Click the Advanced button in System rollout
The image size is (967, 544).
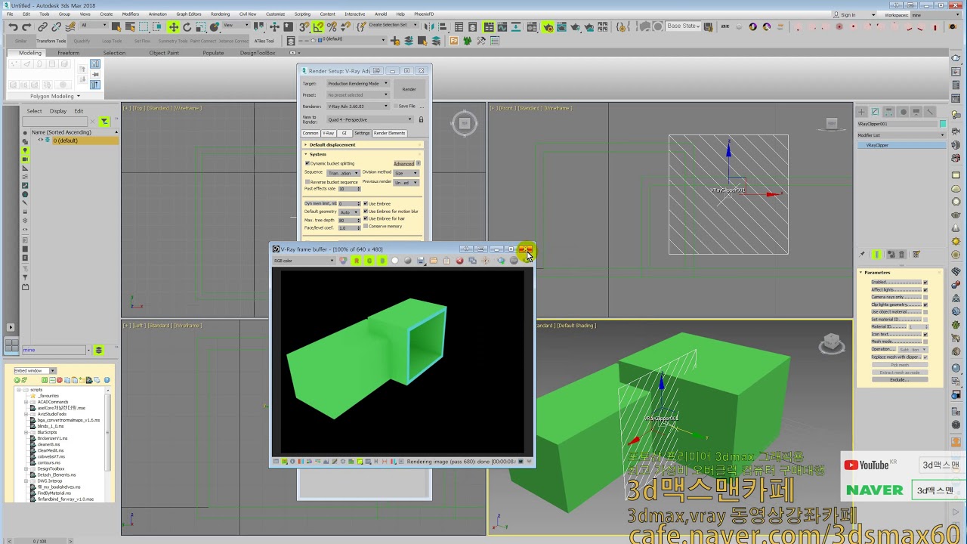pos(403,163)
